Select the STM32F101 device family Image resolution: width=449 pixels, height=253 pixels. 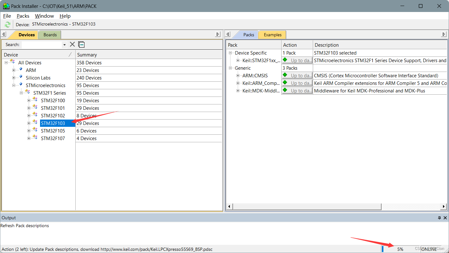pos(53,108)
